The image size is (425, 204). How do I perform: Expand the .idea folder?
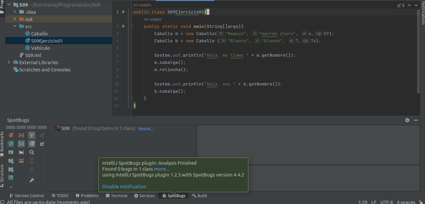pos(15,12)
